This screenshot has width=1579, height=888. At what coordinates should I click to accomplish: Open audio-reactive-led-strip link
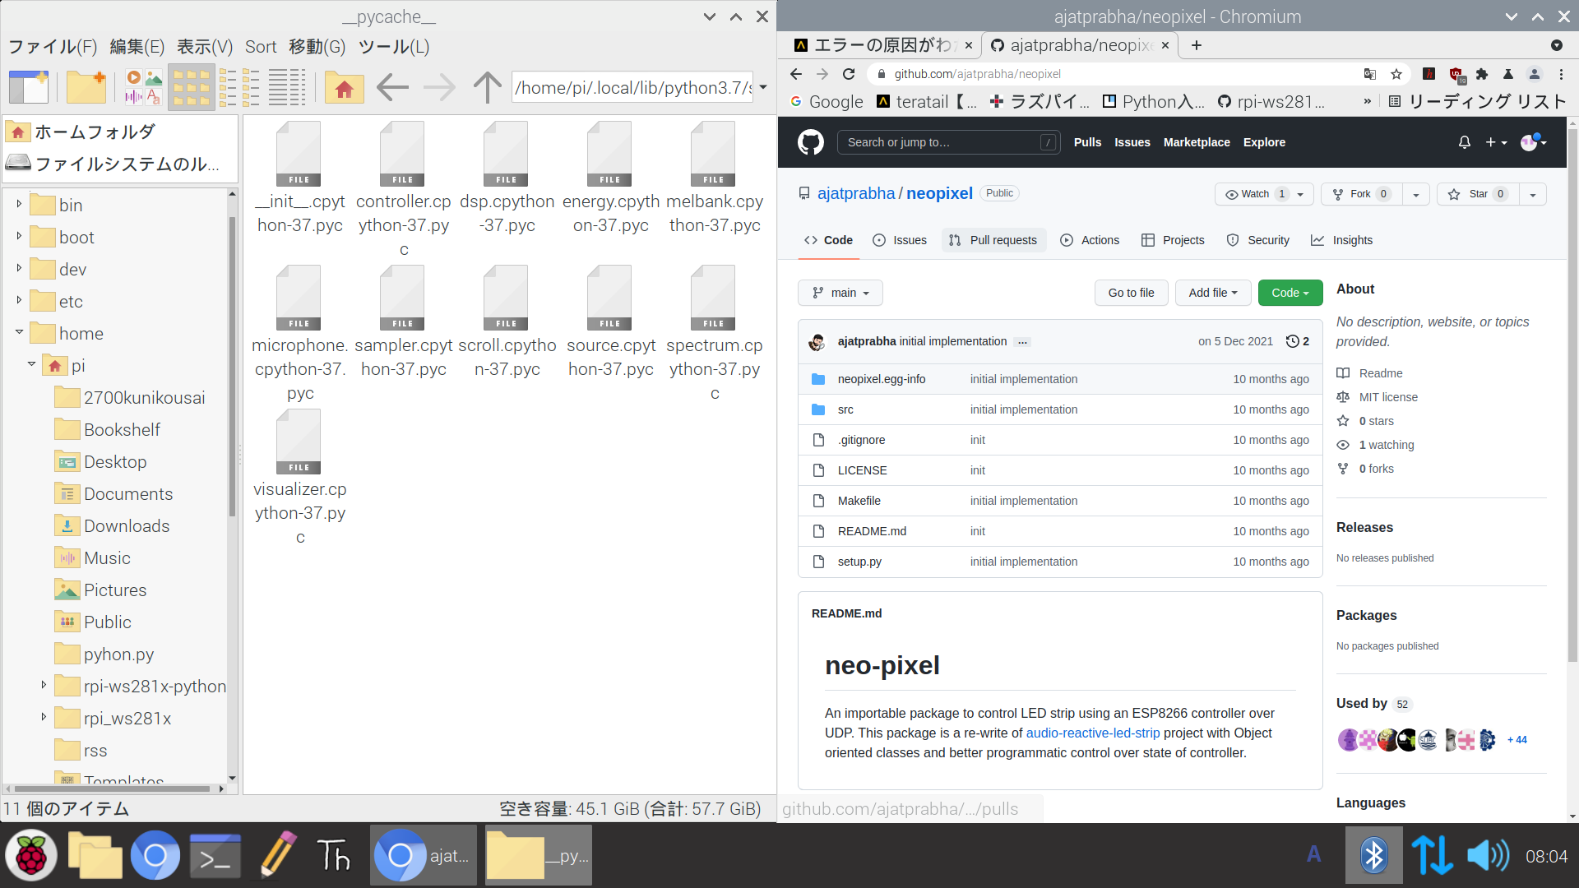pyautogui.click(x=1092, y=733)
